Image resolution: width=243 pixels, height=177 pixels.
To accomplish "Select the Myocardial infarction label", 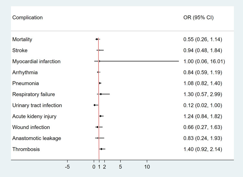I will [36, 61].
